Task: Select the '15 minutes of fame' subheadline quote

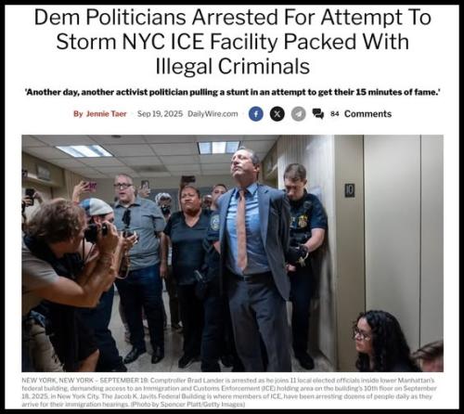Action: 233,92
